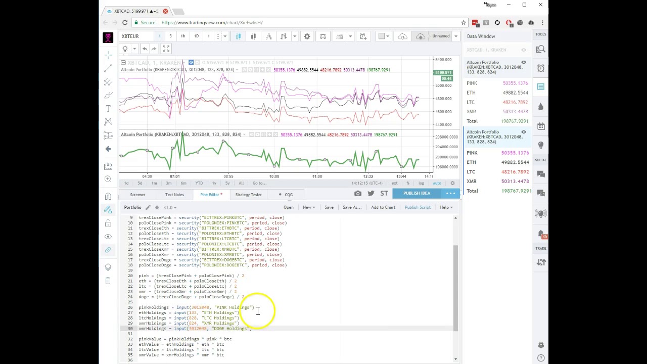Open the New script dropdown
647x364 pixels.
(x=309, y=207)
